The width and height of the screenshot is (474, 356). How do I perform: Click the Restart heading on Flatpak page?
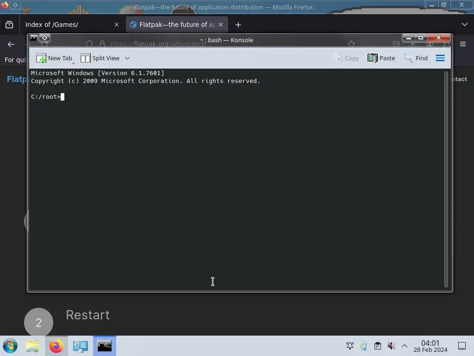point(87,315)
